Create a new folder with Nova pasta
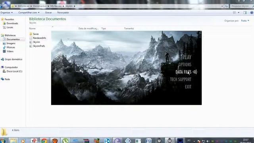This screenshot has width=254, height=143. point(63,12)
